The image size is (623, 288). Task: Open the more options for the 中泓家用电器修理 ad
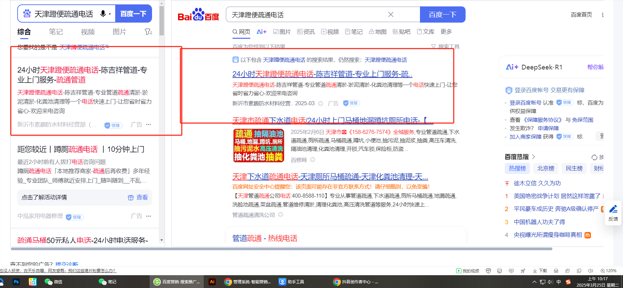(x=149, y=216)
